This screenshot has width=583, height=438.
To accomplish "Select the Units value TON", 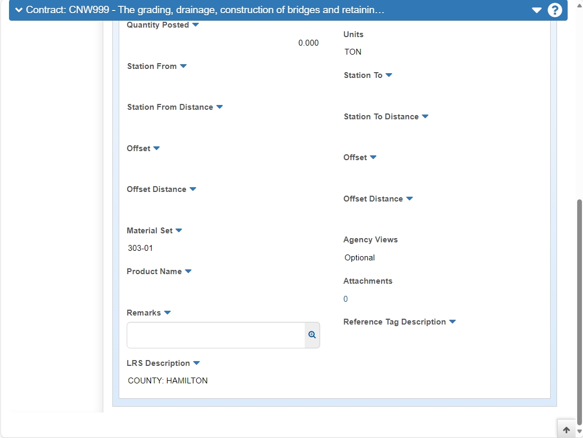I will [353, 52].
